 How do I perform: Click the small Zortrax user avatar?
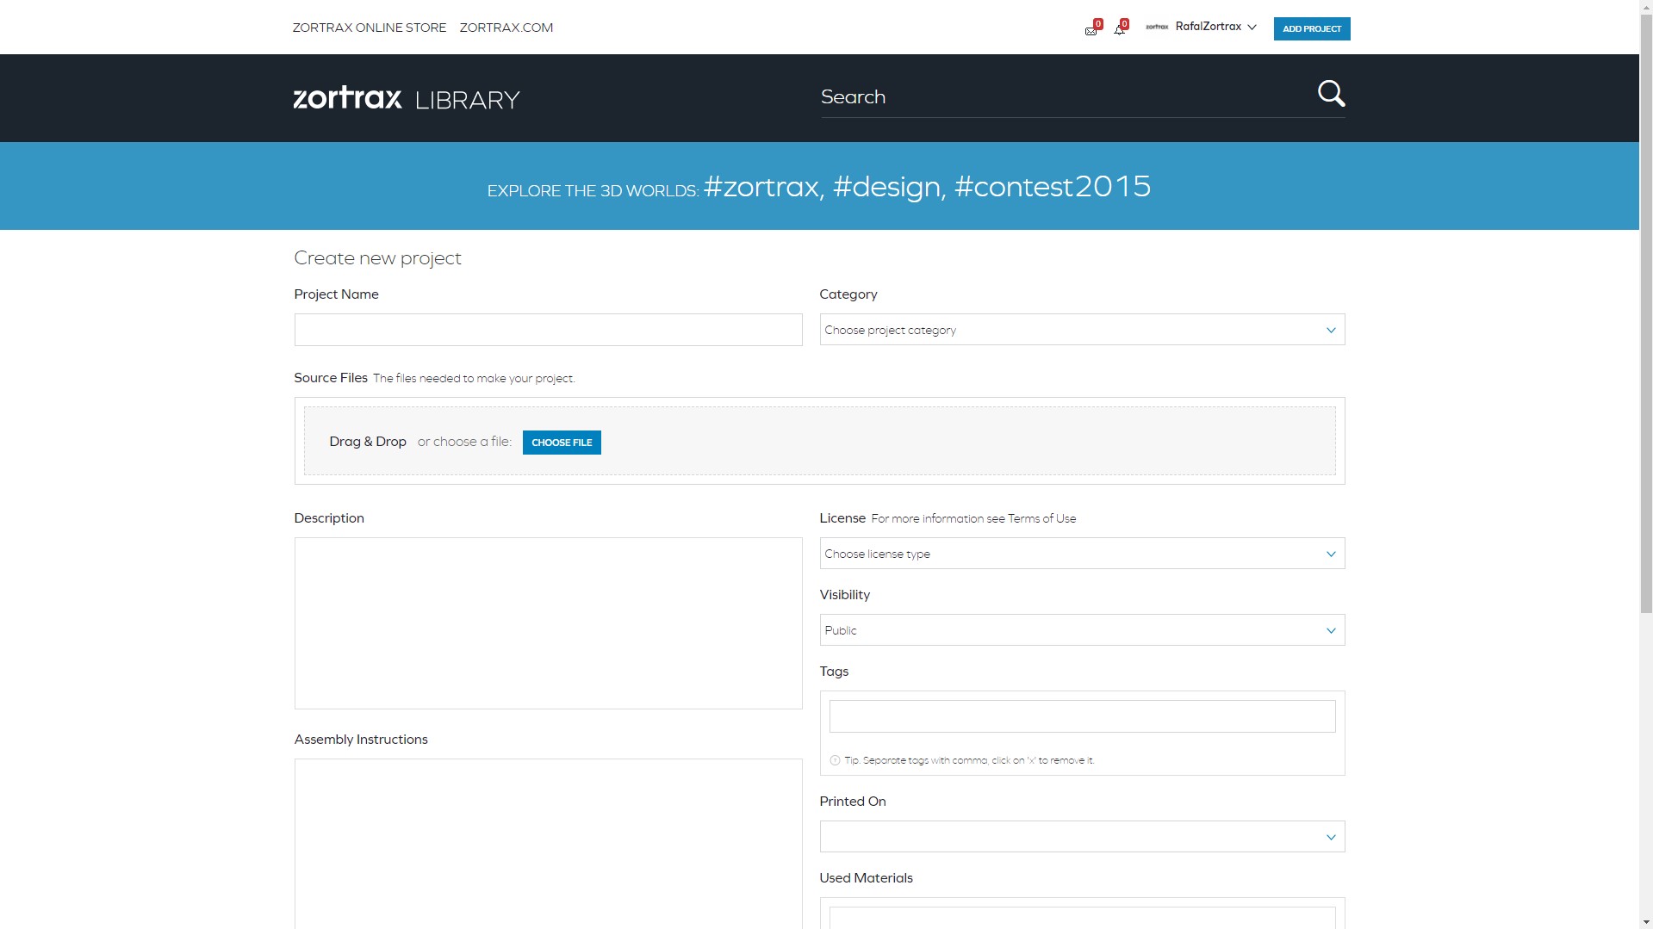(1156, 28)
